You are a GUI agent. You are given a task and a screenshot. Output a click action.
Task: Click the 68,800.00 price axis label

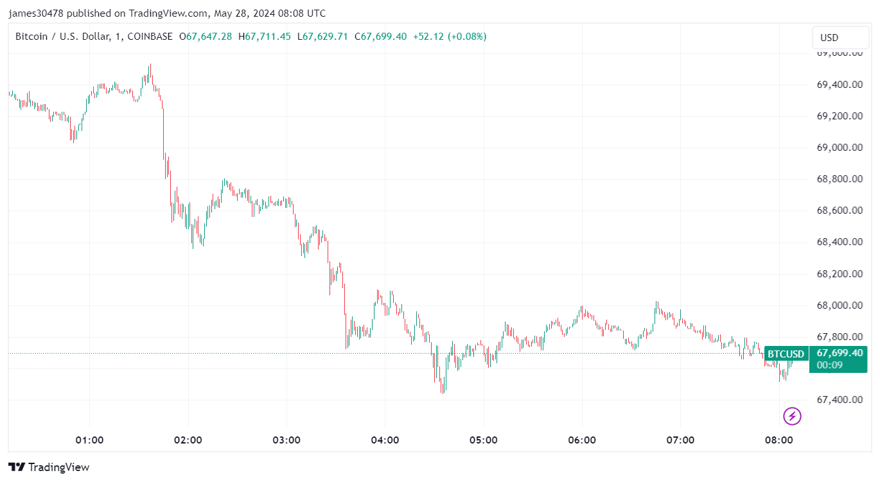(x=840, y=179)
